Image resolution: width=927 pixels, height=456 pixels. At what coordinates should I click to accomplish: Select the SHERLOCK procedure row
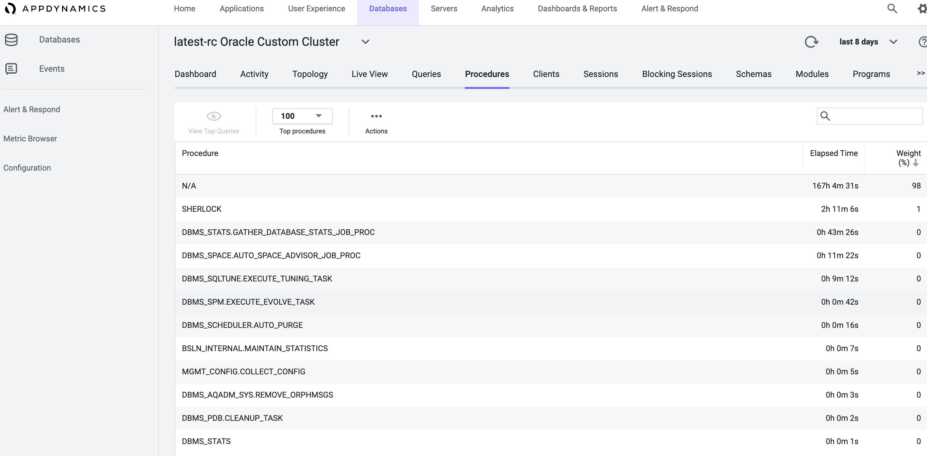[x=550, y=209]
